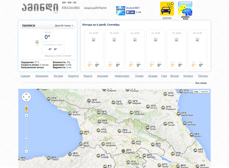Open the "Другой город" city dropdown

coord(64,25)
